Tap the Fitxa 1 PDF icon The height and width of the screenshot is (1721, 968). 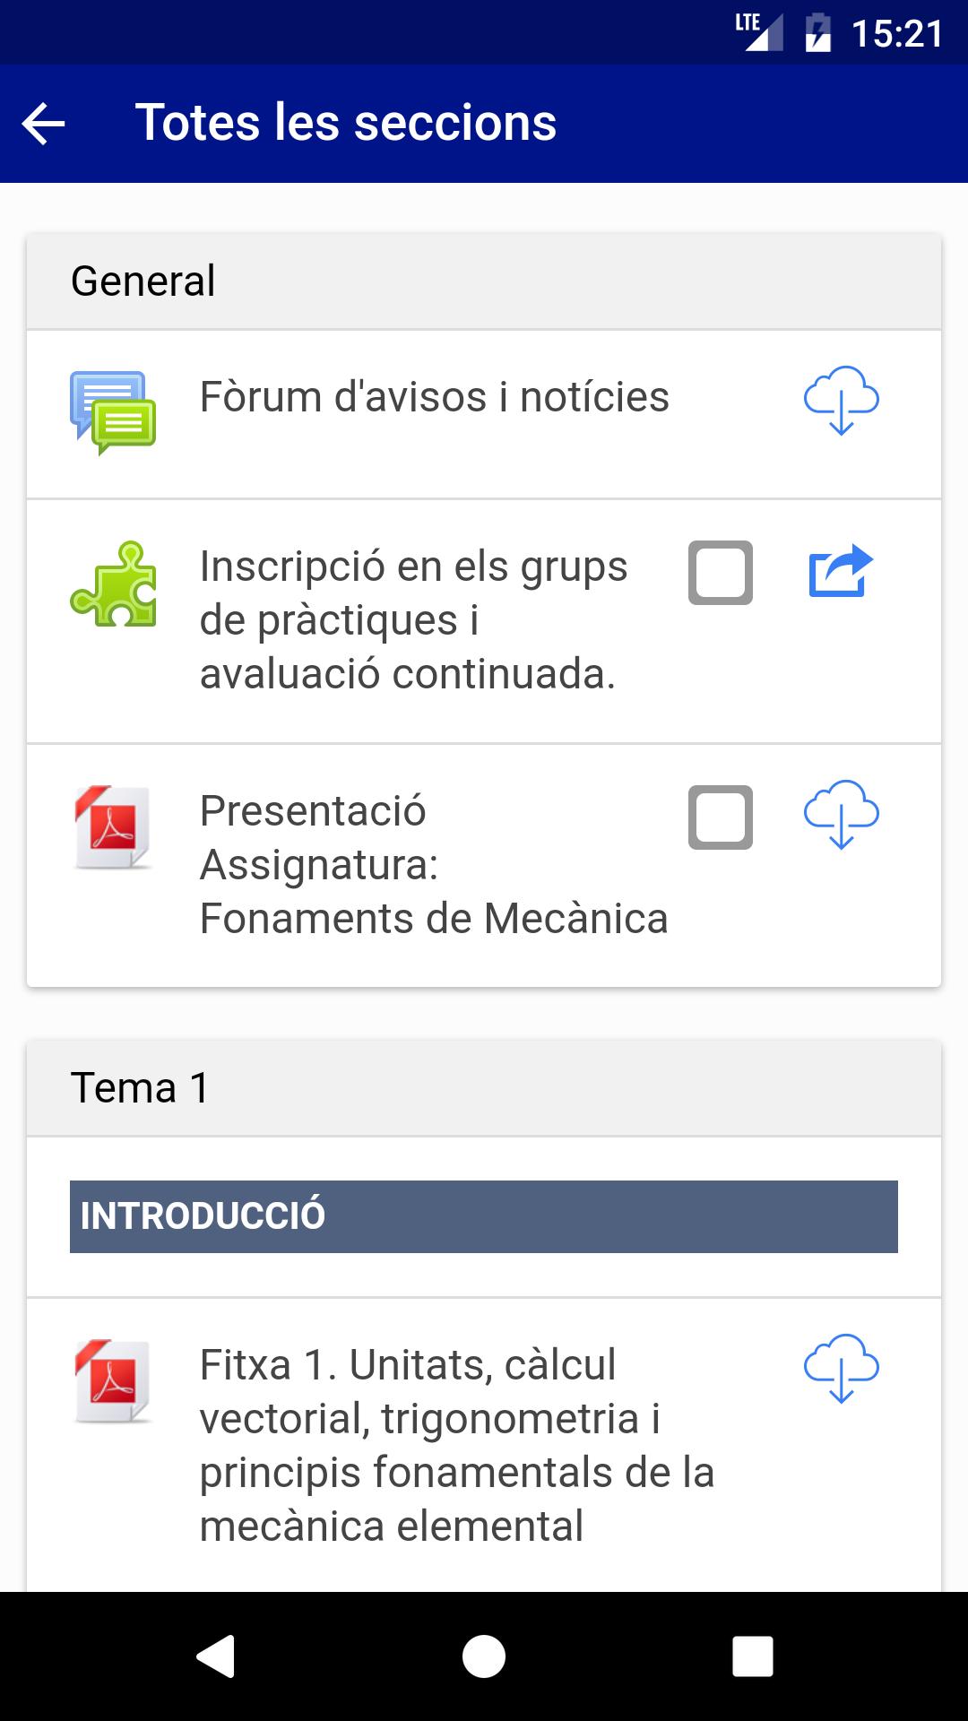[113, 1380]
